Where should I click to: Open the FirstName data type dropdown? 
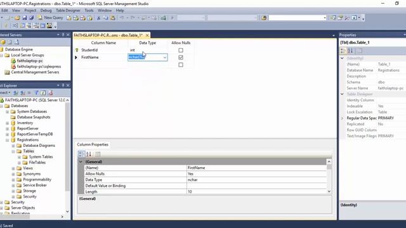(165, 58)
